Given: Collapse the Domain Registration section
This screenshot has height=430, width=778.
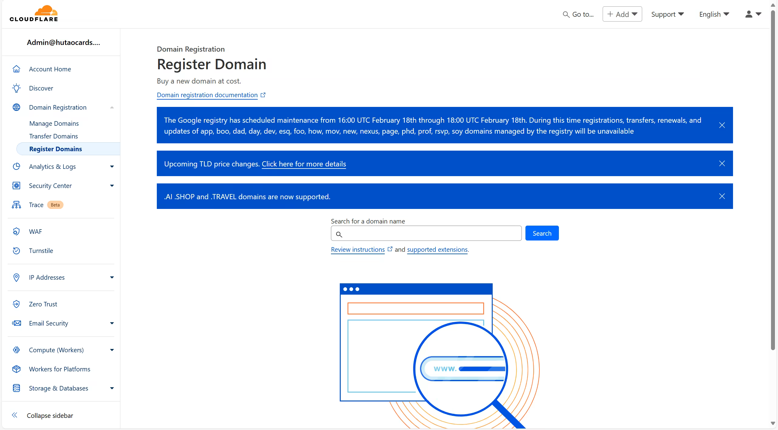Looking at the screenshot, I should [112, 107].
